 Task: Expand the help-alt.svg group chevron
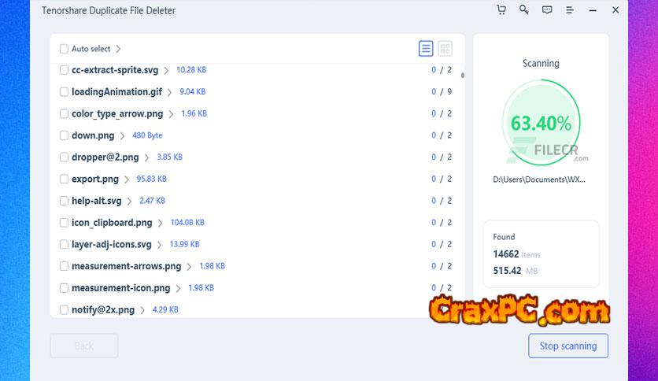[x=129, y=202]
